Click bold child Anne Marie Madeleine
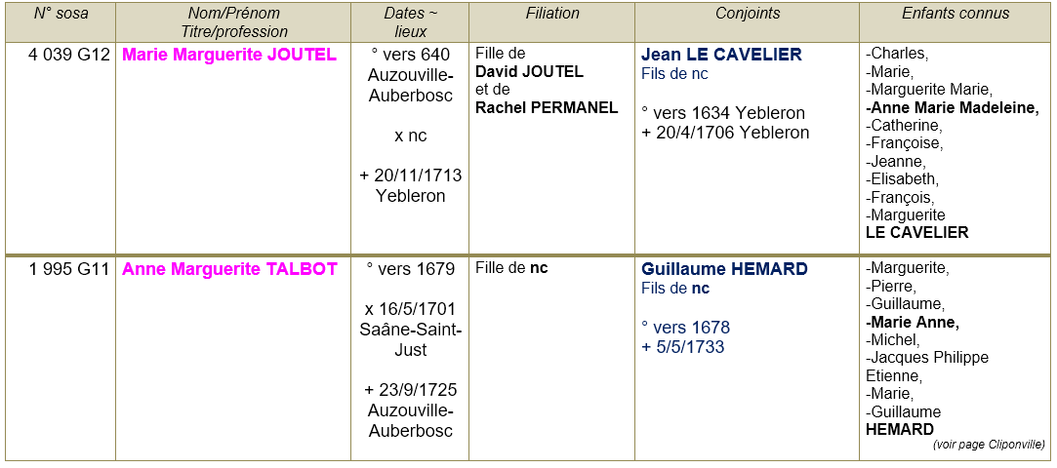This screenshot has width=1057, height=468. coord(955,108)
